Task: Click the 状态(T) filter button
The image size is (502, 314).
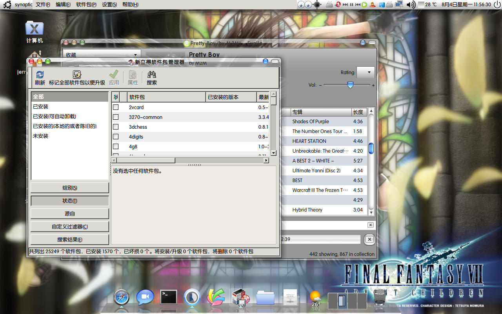Action: point(70,201)
